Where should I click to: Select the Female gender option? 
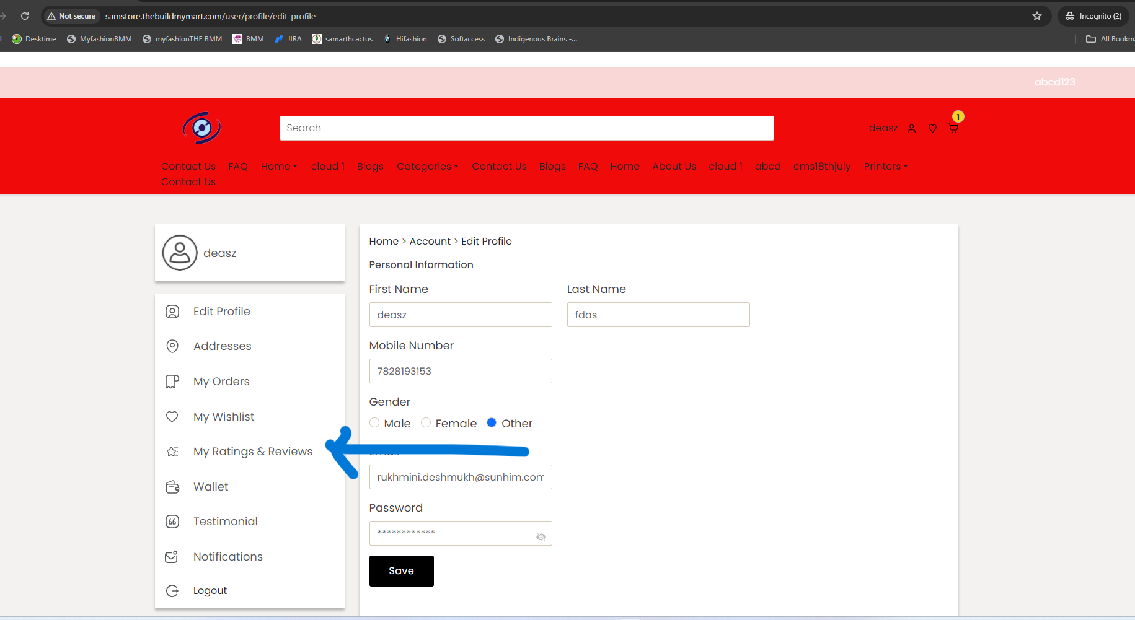tap(426, 423)
